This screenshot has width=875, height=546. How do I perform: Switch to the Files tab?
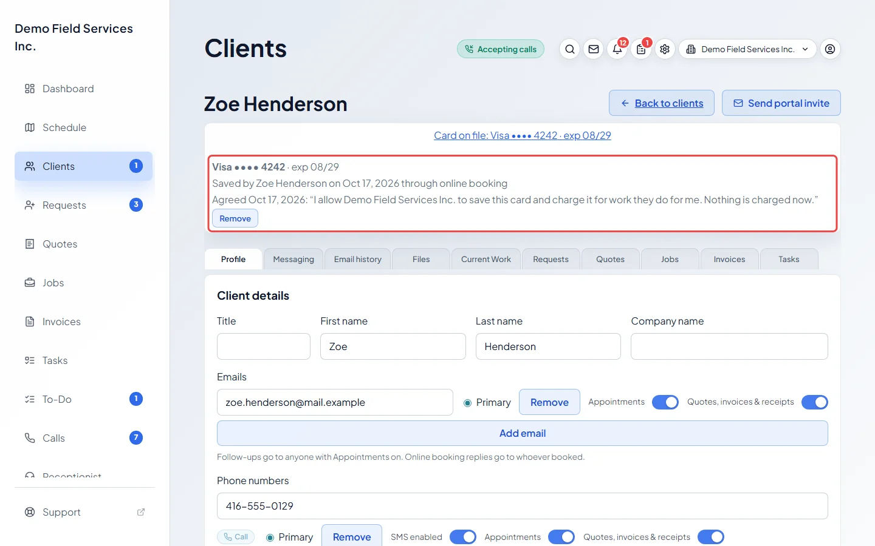[421, 259]
